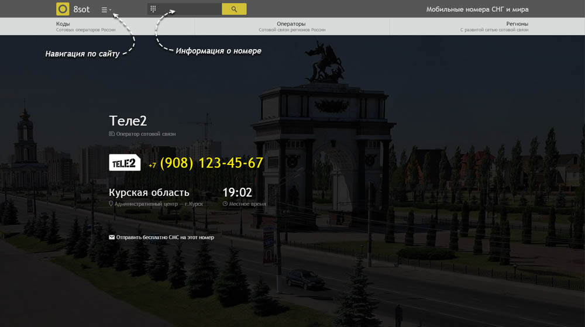Open 'Отправить бесплатно СМС на этот номер'
The image size is (585, 327).
pyautogui.click(x=165, y=237)
